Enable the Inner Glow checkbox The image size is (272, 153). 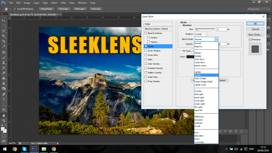coord(146,55)
